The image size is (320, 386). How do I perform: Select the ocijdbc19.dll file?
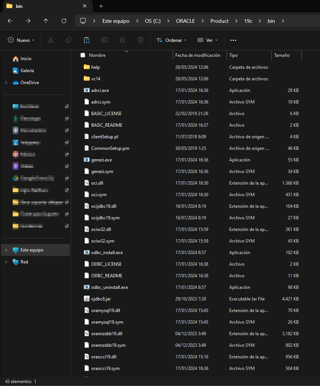[104, 206]
